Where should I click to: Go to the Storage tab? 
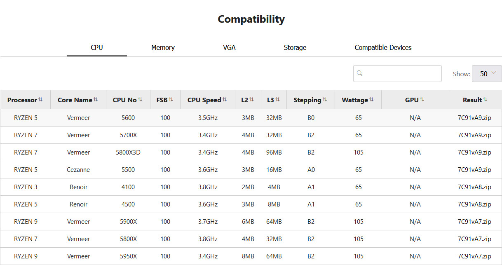(x=295, y=47)
